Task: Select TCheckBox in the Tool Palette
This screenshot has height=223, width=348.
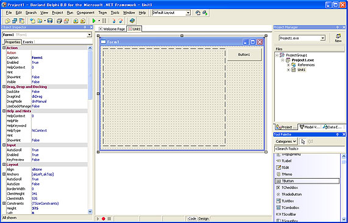Action: (x=307, y=188)
